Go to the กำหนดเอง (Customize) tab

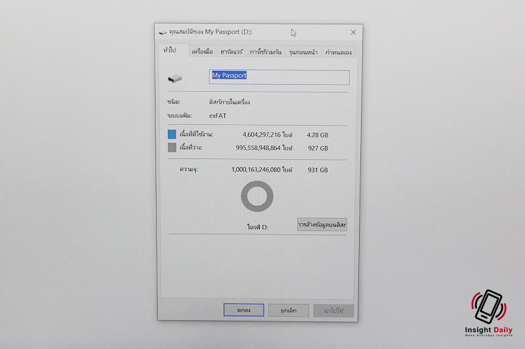pos(339,52)
